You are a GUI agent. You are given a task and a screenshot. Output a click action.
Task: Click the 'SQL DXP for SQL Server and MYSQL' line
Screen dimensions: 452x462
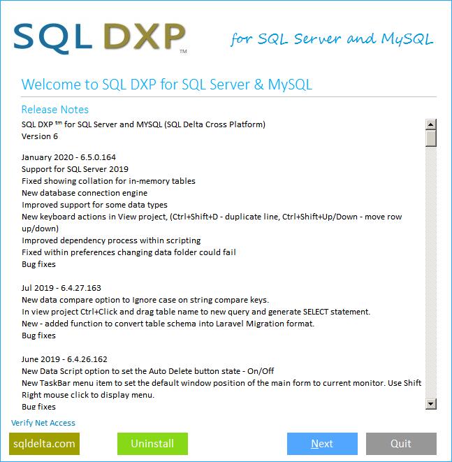tap(143, 124)
